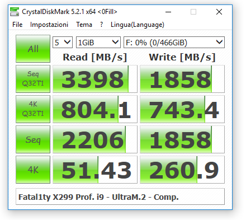Click the Read [MB/s] column header
The width and height of the screenshot is (246, 220).
(x=95, y=57)
